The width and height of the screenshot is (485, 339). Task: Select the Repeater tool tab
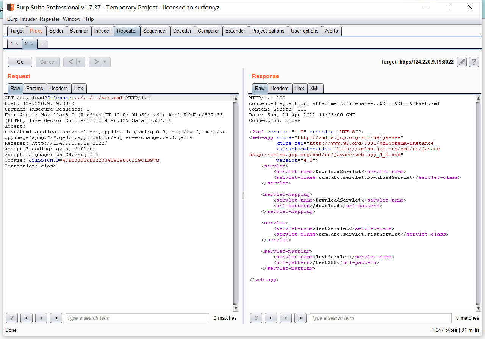tap(127, 31)
